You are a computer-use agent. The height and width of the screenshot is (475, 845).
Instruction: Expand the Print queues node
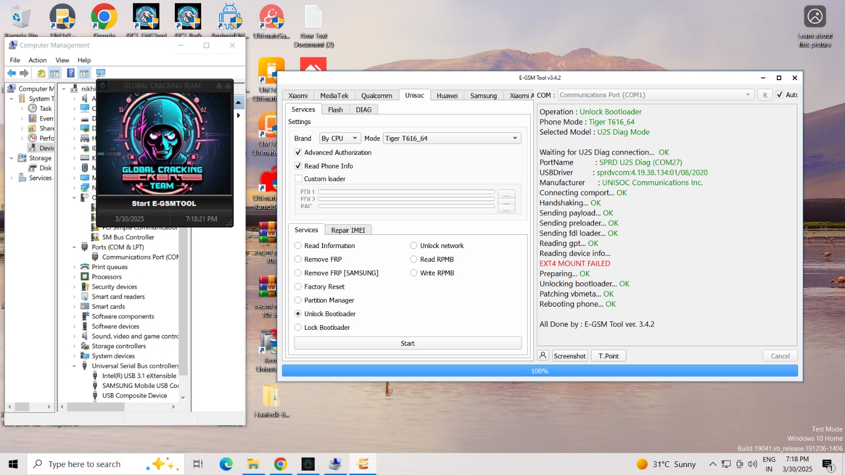click(x=74, y=267)
